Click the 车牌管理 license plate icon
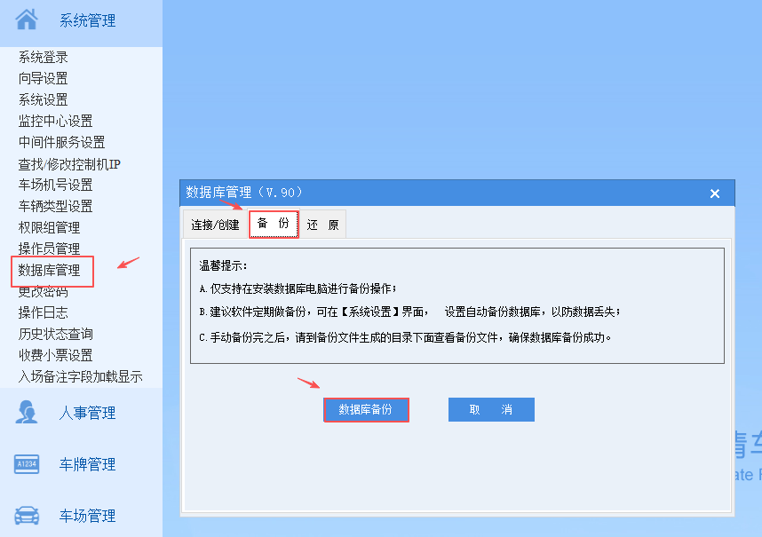 pyautogui.click(x=27, y=464)
